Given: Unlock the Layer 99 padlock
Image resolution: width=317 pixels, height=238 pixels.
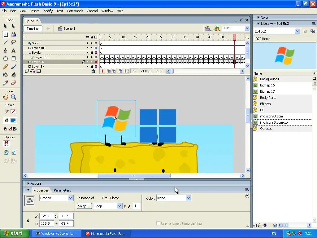Looking at the screenshot, I should [x=92, y=67].
